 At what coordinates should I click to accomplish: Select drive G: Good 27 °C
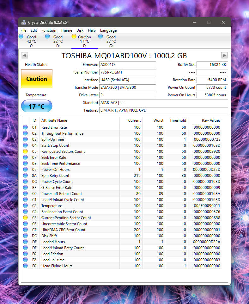tap(111, 41)
